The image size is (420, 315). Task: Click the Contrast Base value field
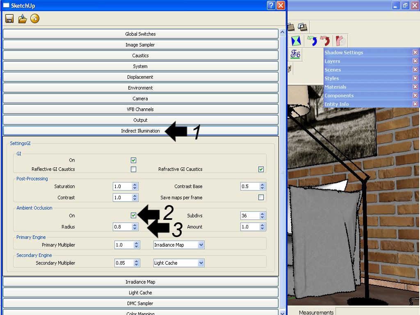coord(250,187)
